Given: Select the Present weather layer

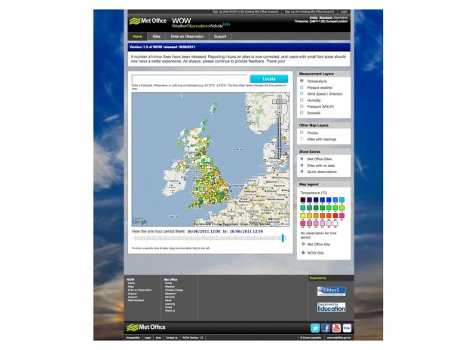Looking at the screenshot, I should coord(302,87).
